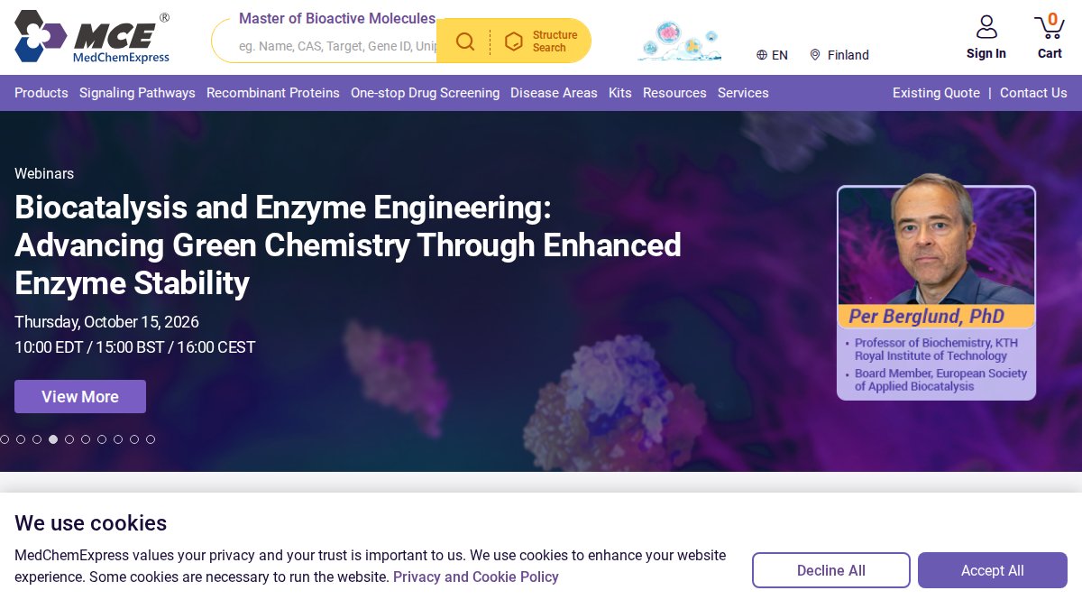Select second carousel slide dot

pyautogui.click(x=21, y=439)
